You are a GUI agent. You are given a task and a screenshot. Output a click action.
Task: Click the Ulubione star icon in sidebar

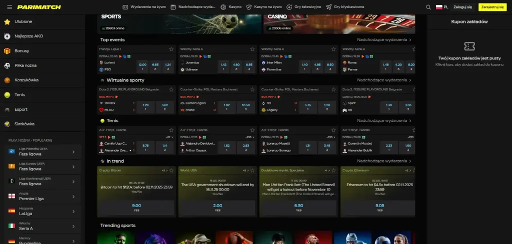pos(7,21)
